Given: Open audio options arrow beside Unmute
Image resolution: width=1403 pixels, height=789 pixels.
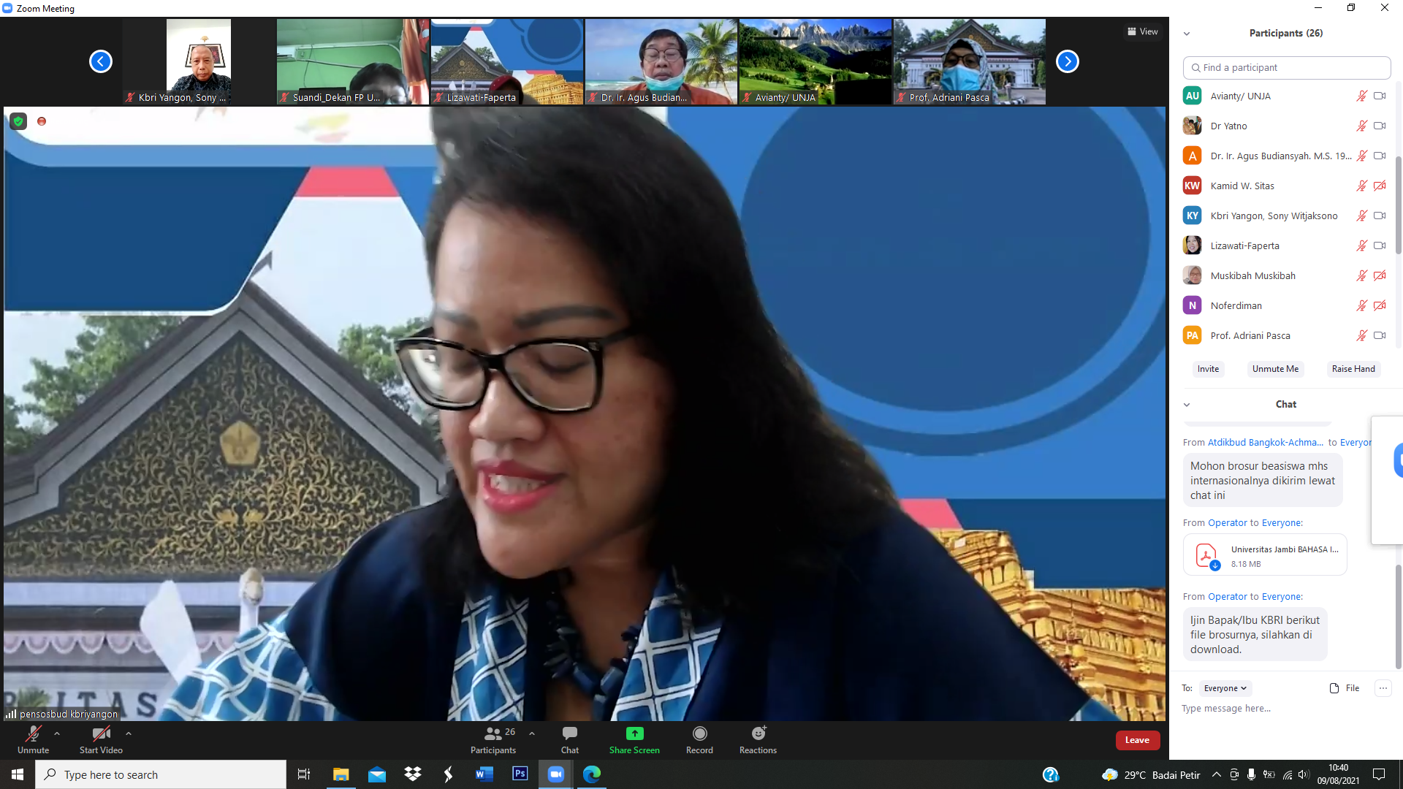Looking at the screenshot, I should coord(57,733).
